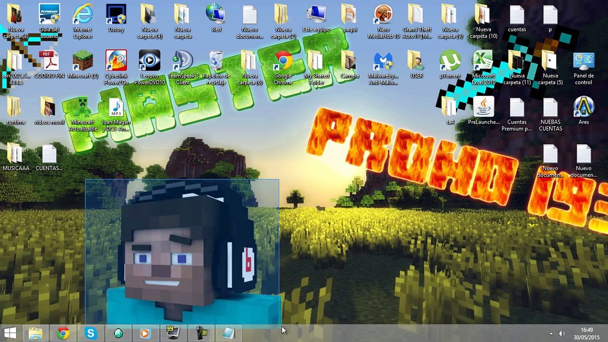Select the sarr2002 file icon
The height and width of the screenshot is (342, 608).
click(x=16, y=67)
